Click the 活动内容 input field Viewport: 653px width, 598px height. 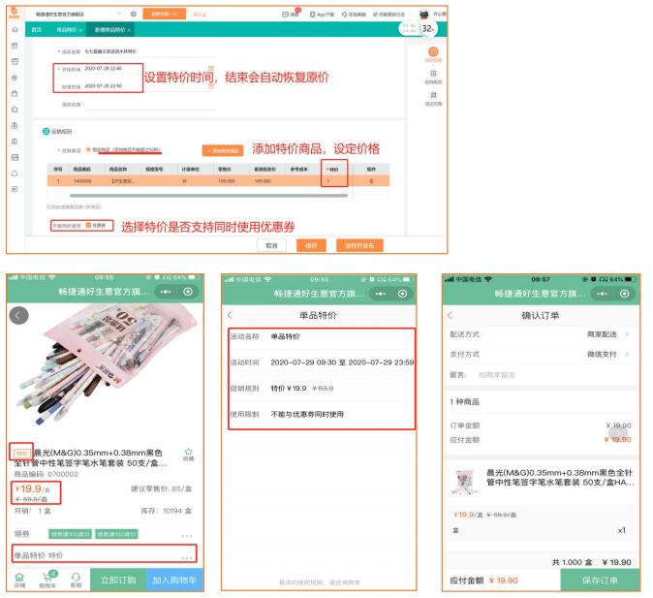pyautogui.click(x=149, y=105)
